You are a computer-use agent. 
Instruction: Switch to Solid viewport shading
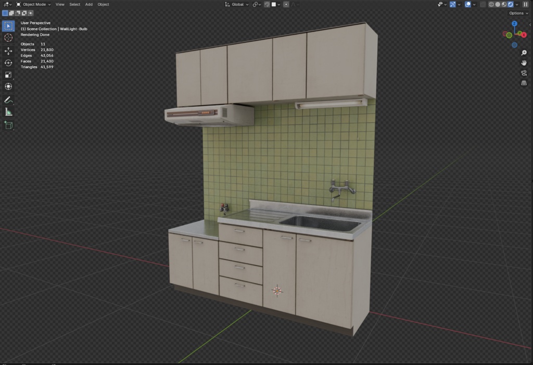tap(498, 4)
